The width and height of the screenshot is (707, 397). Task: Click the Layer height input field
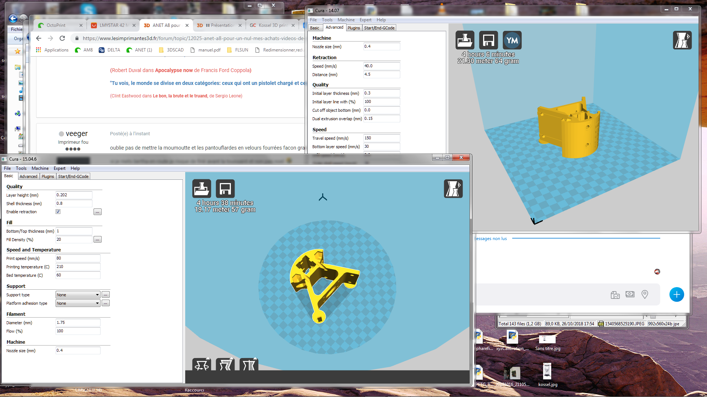tap(74, 195)
